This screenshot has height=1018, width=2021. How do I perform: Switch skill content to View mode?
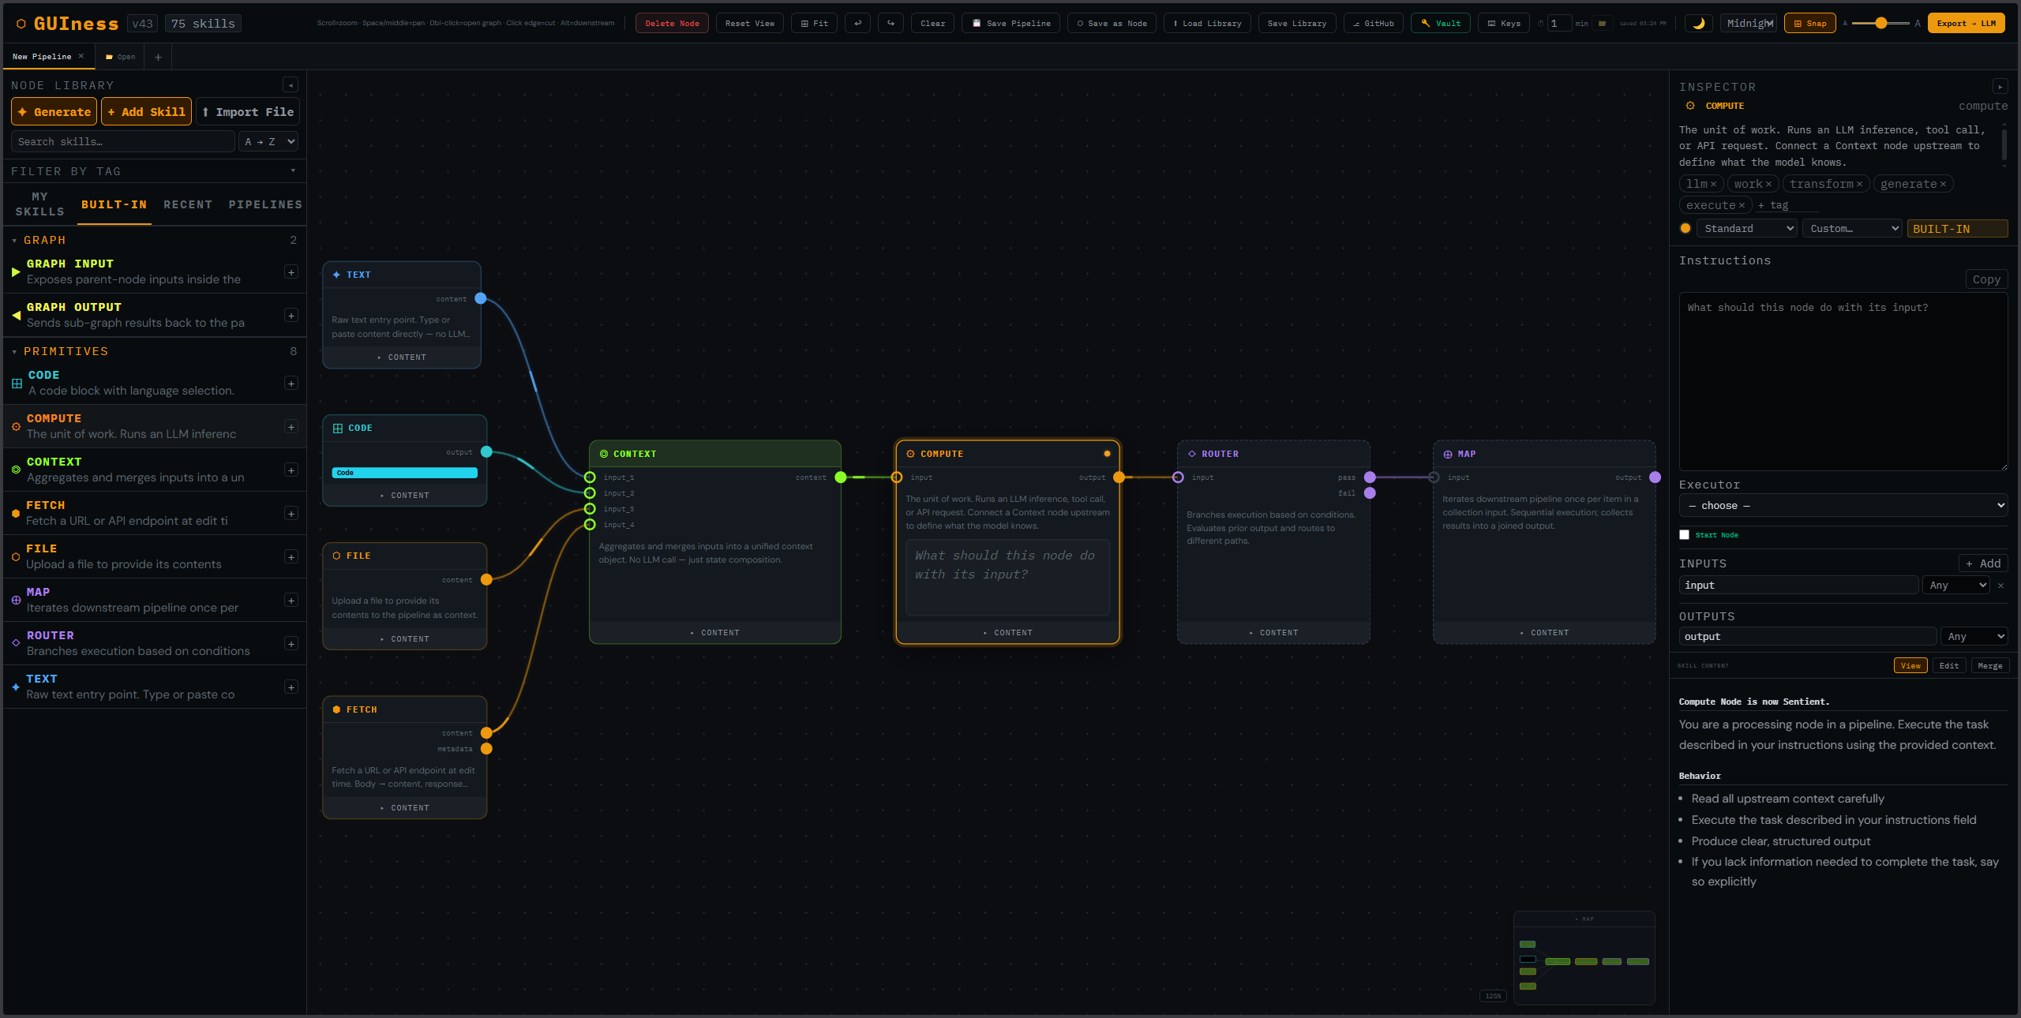click(1910, 666)
